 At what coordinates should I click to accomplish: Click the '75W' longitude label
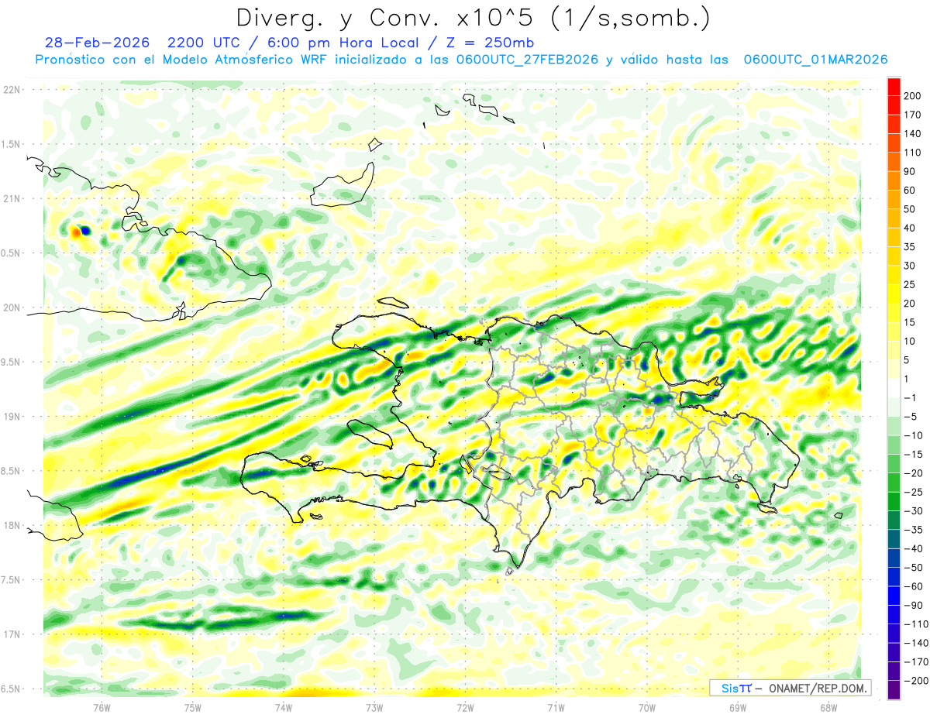193,707
